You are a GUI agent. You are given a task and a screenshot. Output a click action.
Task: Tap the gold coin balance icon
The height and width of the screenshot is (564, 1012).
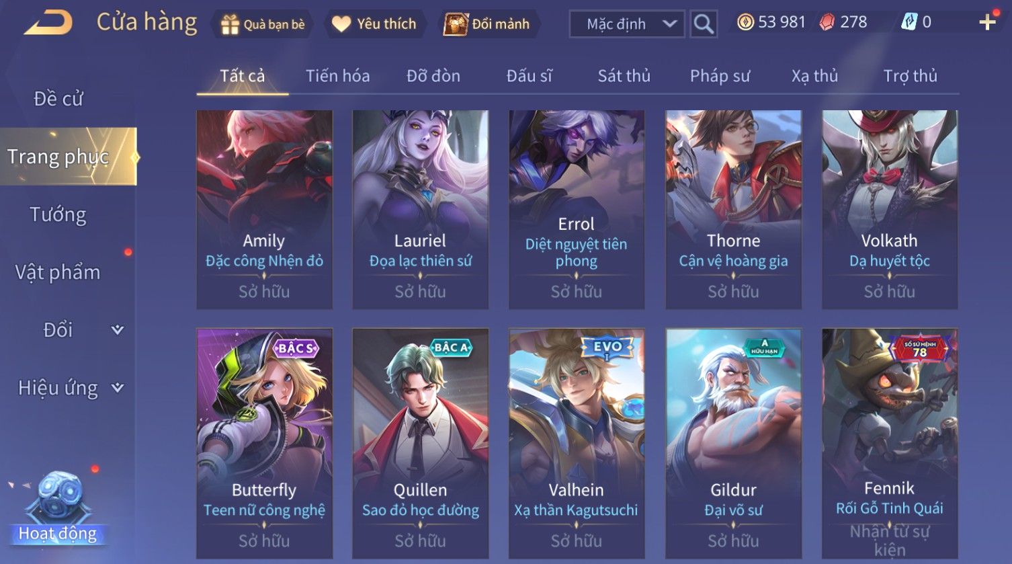[745, 22]
